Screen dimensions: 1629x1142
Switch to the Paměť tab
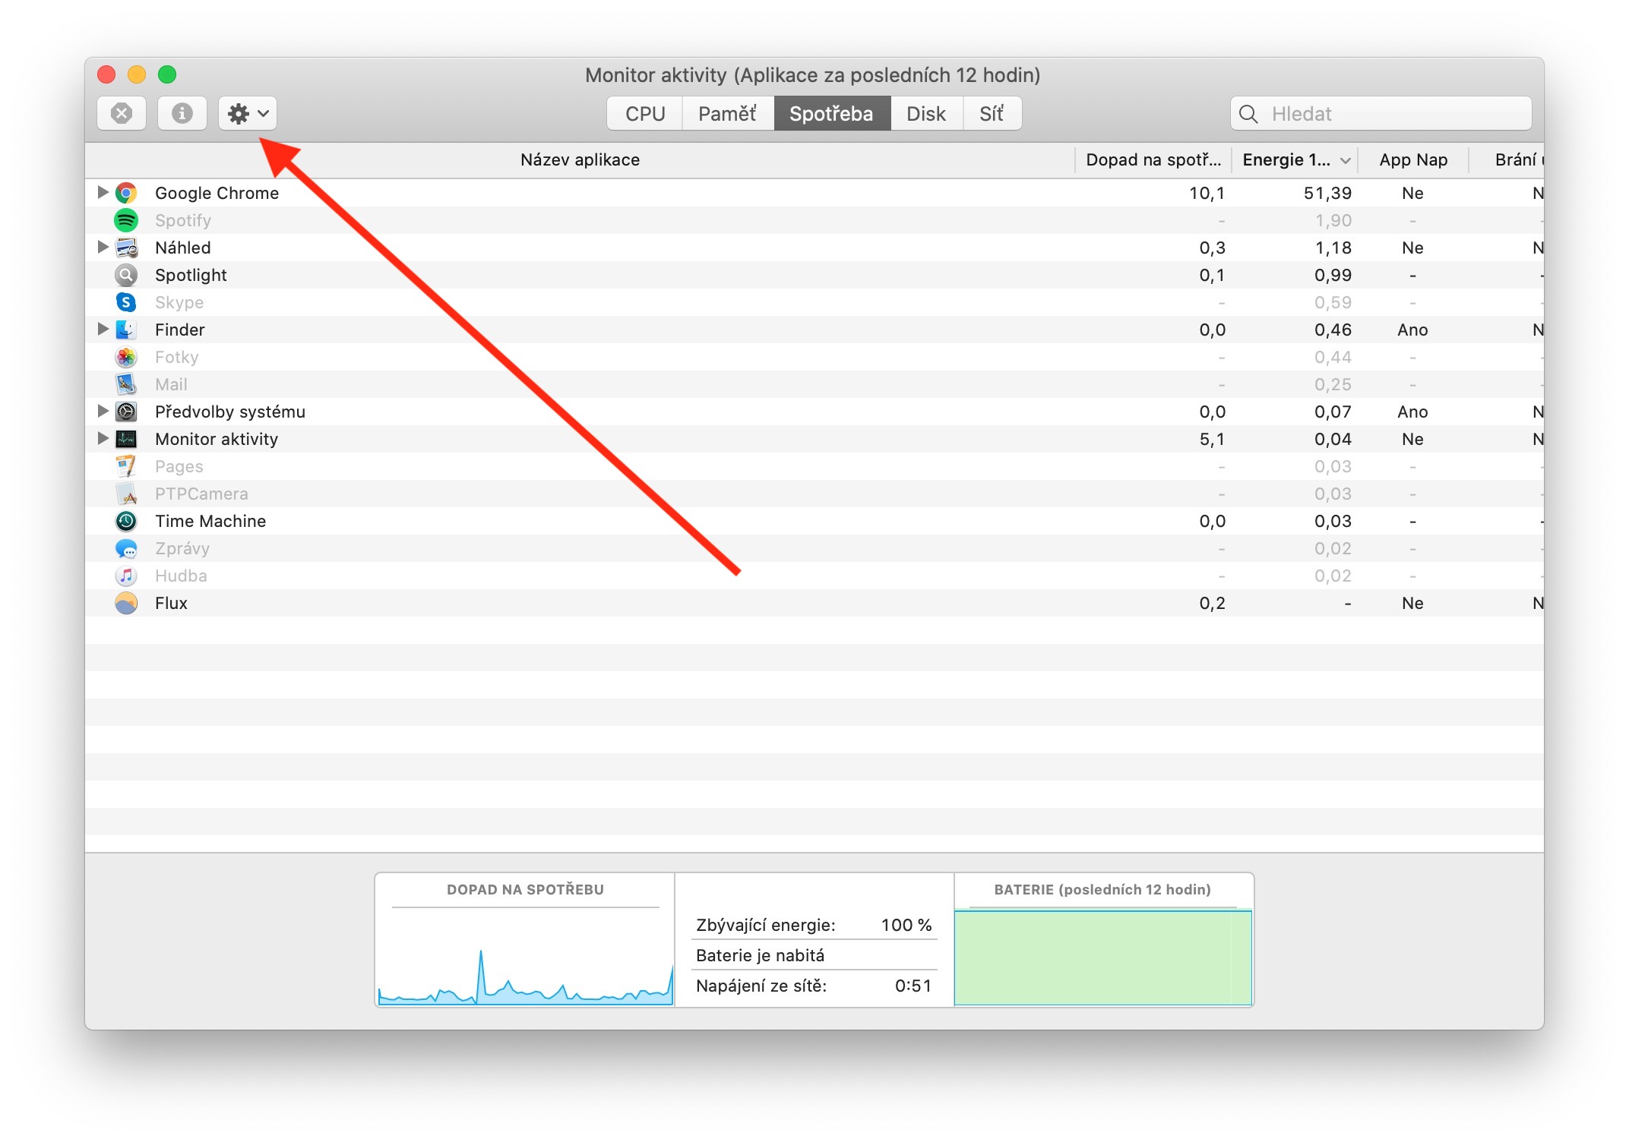727,114
